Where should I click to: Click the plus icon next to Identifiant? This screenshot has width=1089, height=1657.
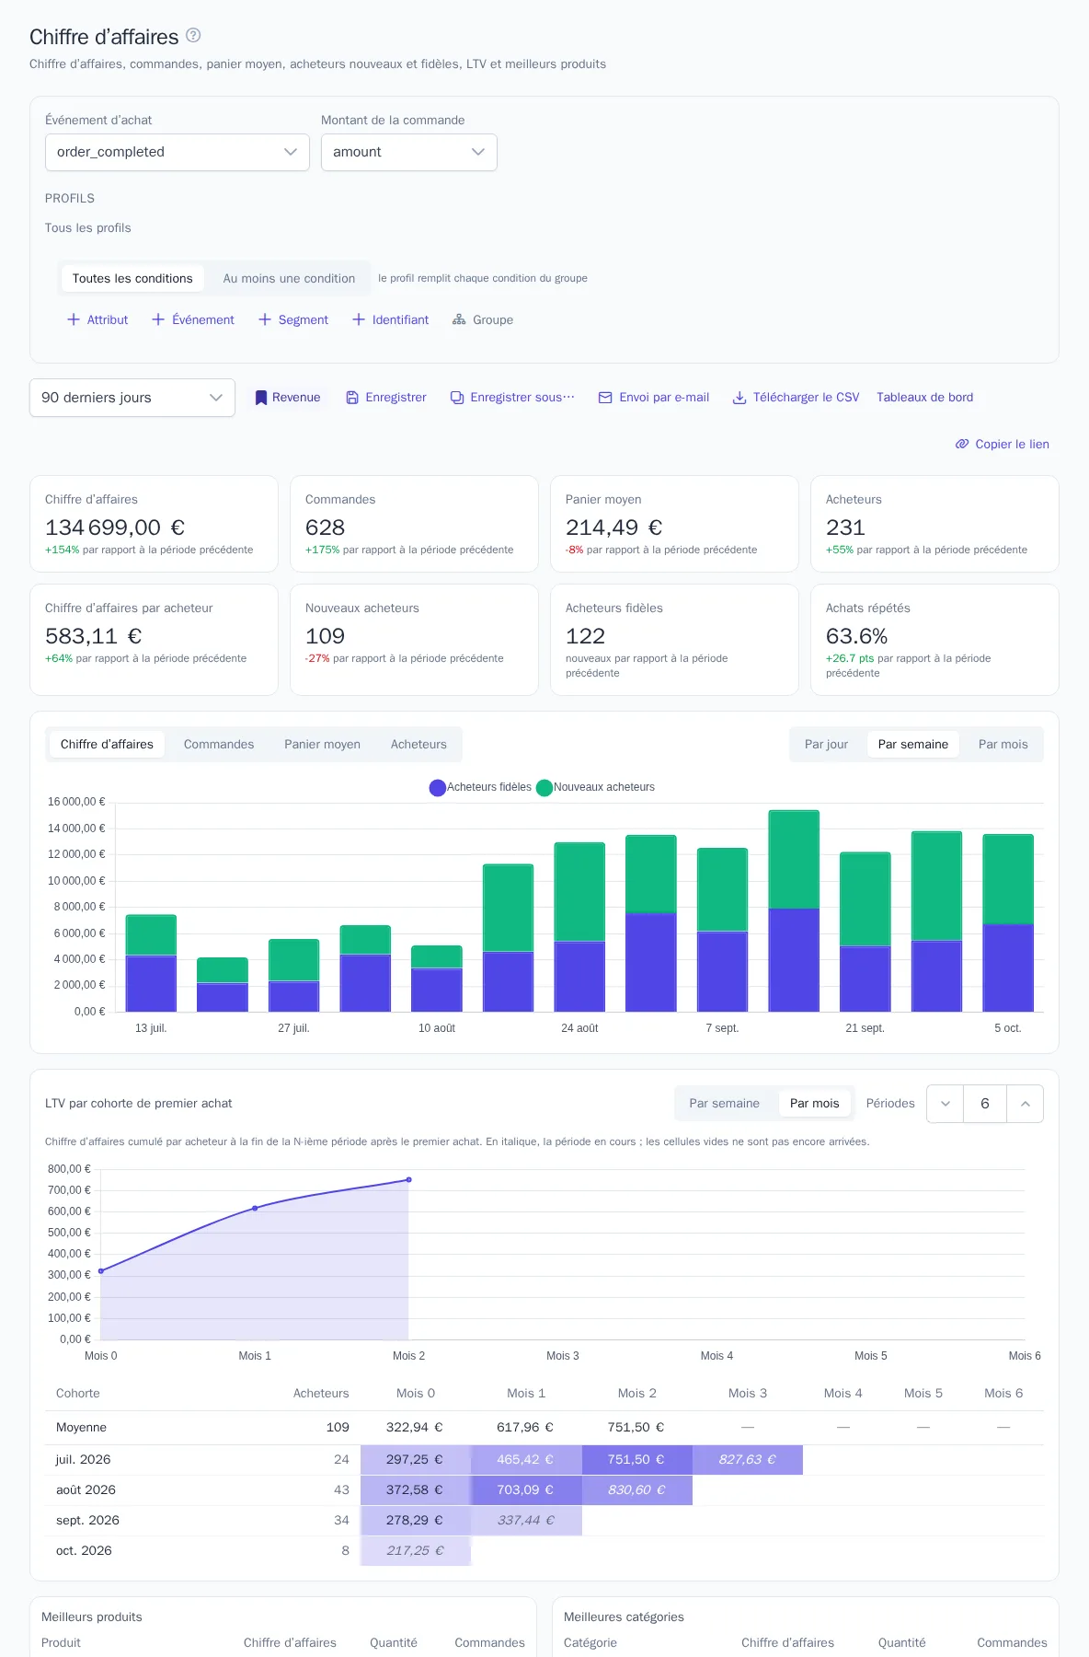(359, 319)
